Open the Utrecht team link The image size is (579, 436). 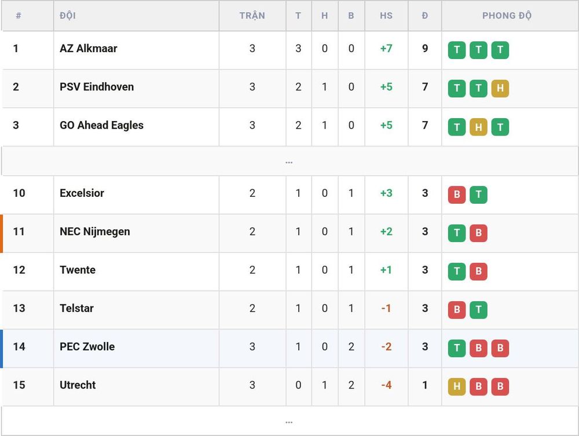tap(78, 385)
